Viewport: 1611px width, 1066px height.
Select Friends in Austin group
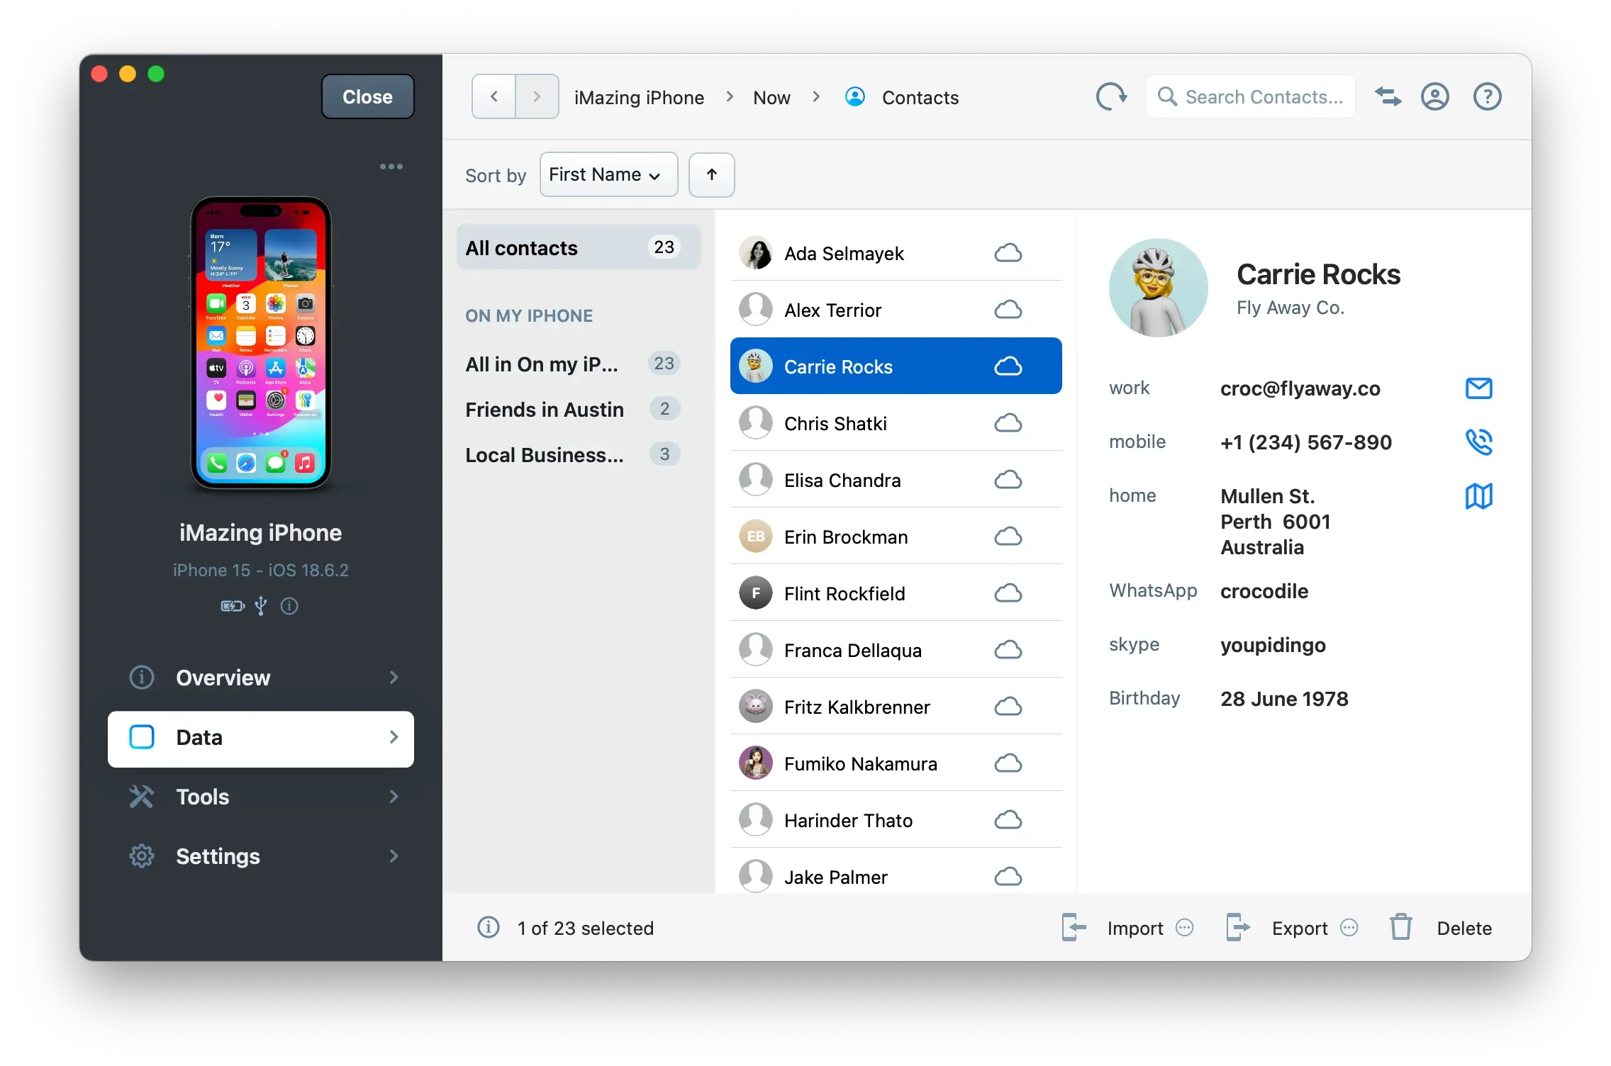pos(544,410)
